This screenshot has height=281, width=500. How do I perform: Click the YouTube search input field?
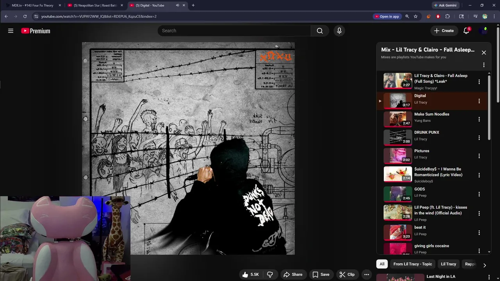pyautogui.click(x=234, y=31)
